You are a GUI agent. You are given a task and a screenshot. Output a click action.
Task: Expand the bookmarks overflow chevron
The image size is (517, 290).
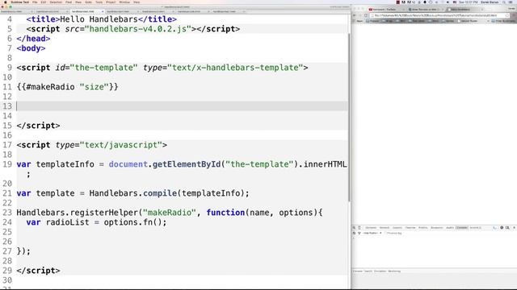488,21
